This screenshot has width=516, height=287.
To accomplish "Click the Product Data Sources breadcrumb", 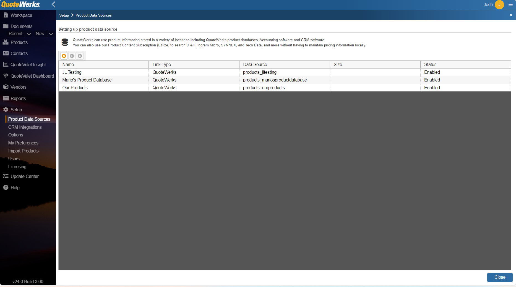I will 93,15.
